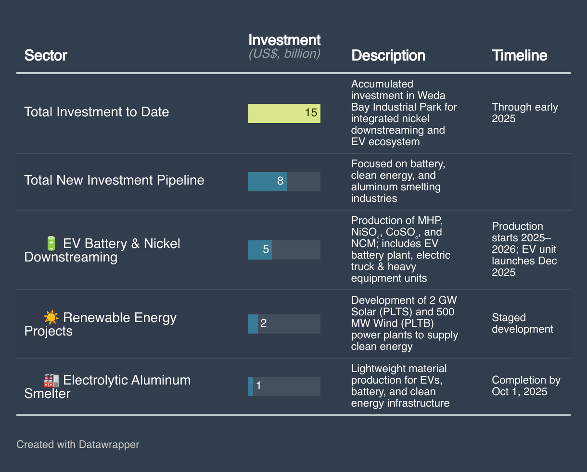The image size is (587, 472).
Task: Select the Description column header
Action: click(x=388, y=55)
